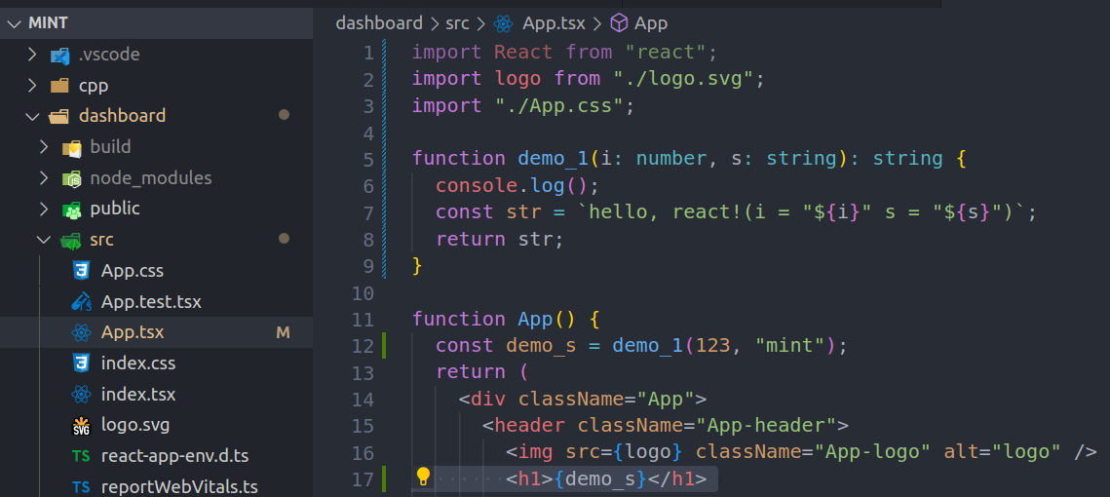Open react-app-env.d.ts in the file tree
The width and height of the screenshot is (1110, 497).
(x=174, y=456)
